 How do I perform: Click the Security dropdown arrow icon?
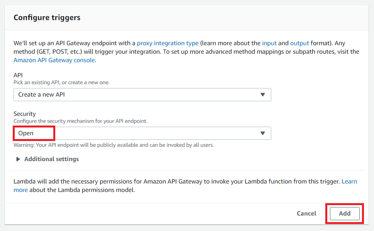pyautogui.click(x=263, y=133)
